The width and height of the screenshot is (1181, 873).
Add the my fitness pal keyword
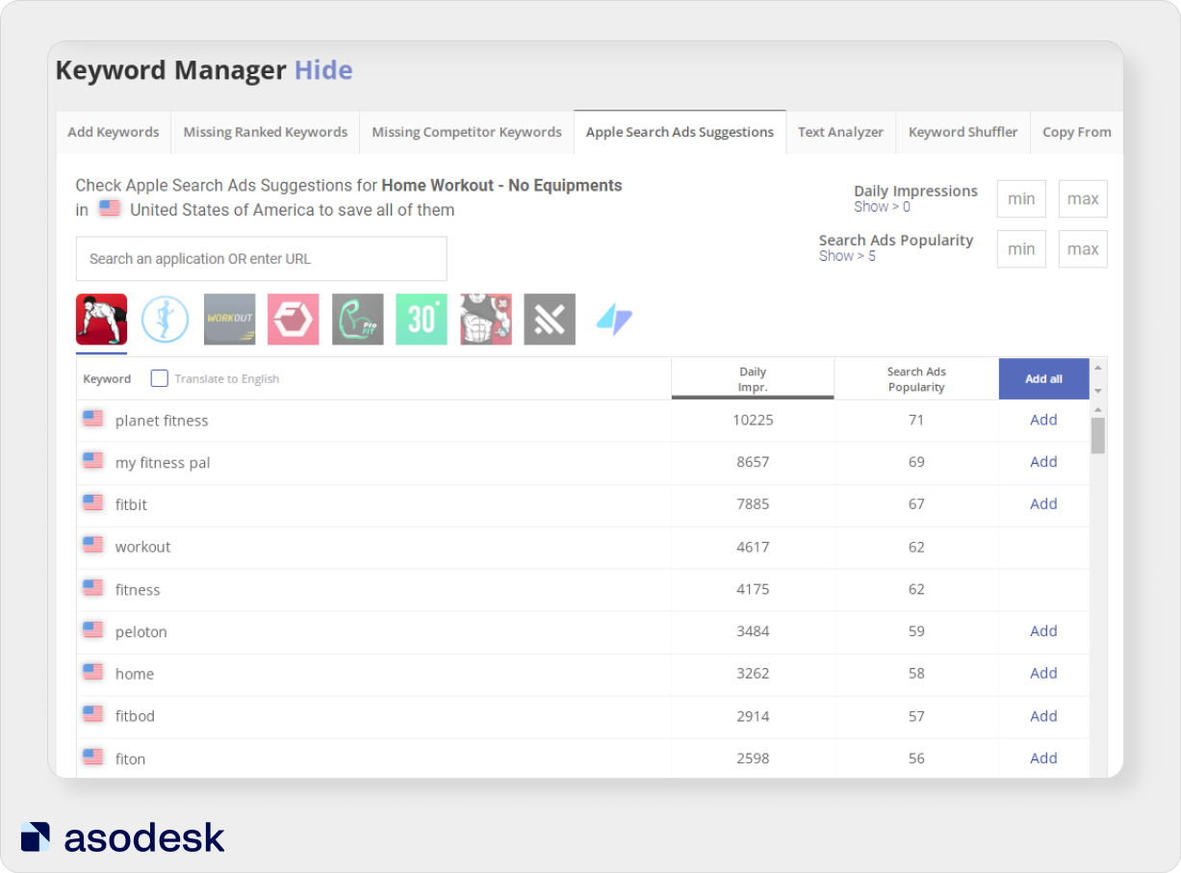pos(1043,462)
